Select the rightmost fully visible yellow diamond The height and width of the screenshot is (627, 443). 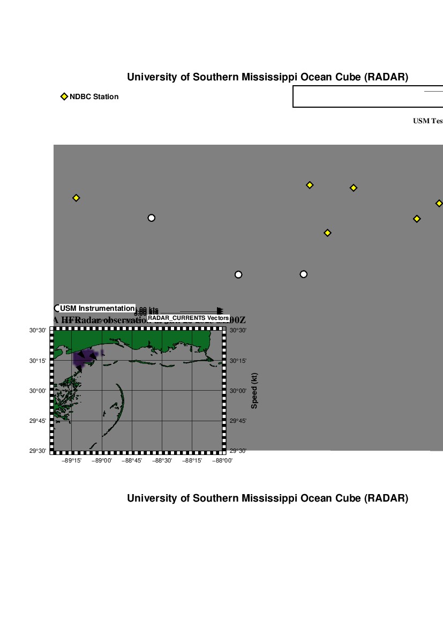pyautogui.click(x=417, y=219)
